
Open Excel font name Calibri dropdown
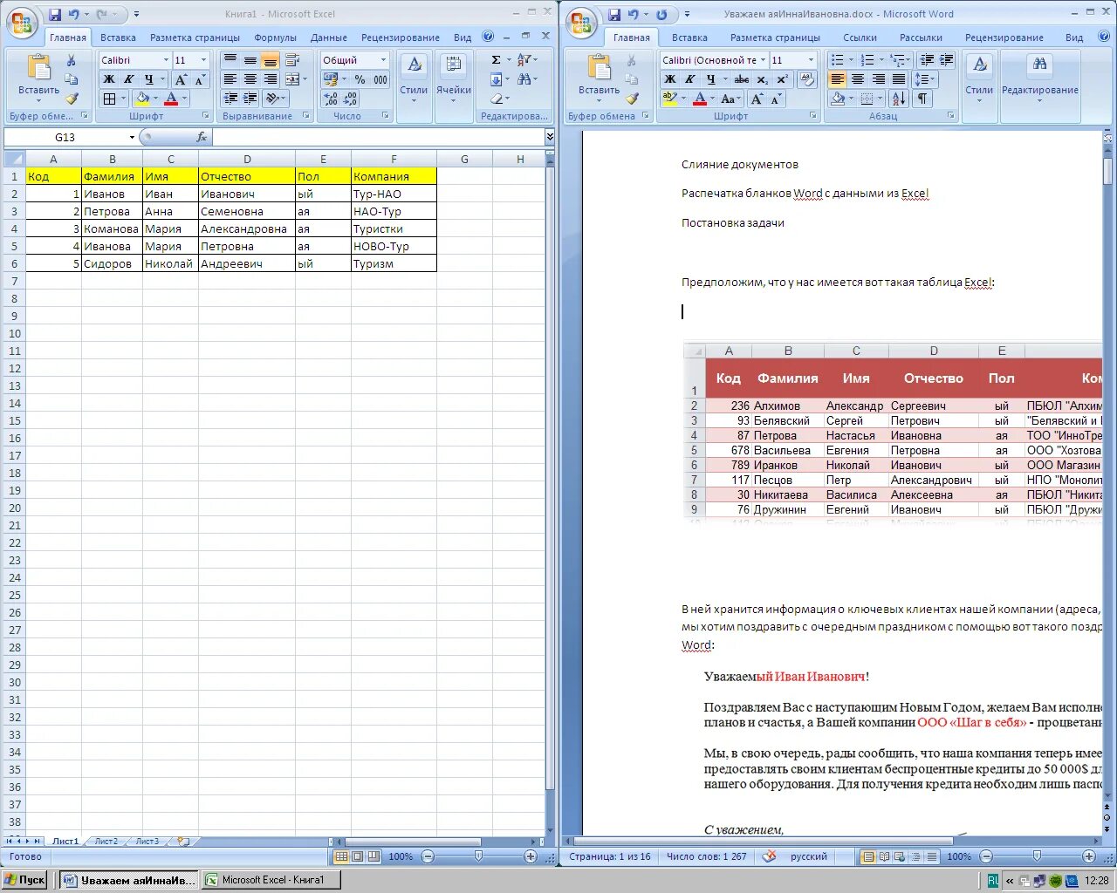pos(166,60)
